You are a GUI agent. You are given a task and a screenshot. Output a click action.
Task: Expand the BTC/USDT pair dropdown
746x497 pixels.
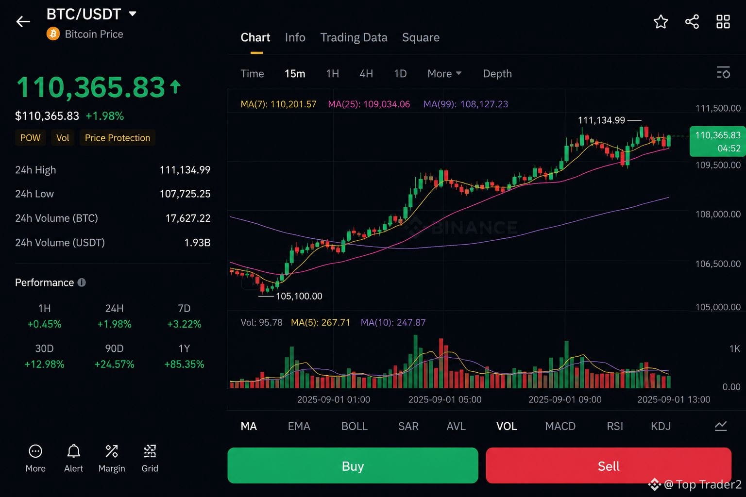pos(133,14)
